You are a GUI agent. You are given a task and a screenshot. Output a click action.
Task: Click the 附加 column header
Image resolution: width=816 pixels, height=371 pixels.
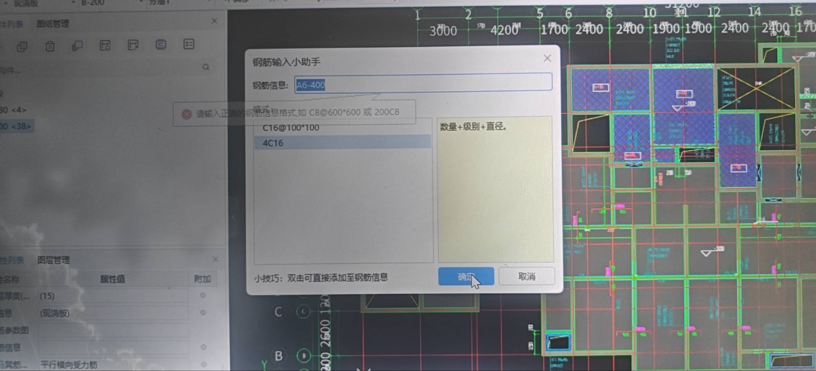click(203, 279)
